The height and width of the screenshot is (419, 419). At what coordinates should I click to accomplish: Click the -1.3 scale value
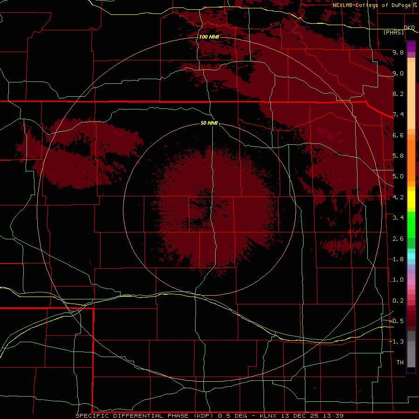[x=397, y=342]
